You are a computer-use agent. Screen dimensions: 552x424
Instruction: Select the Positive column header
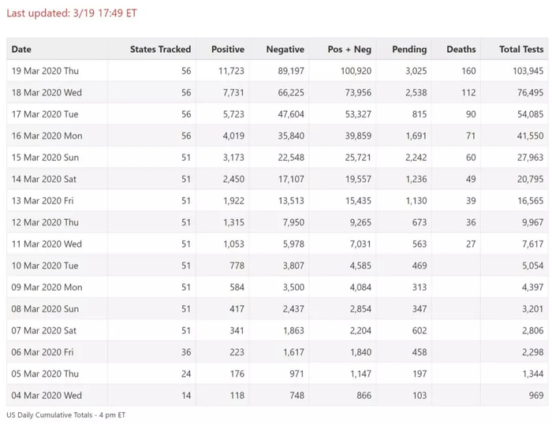(228, 49)
